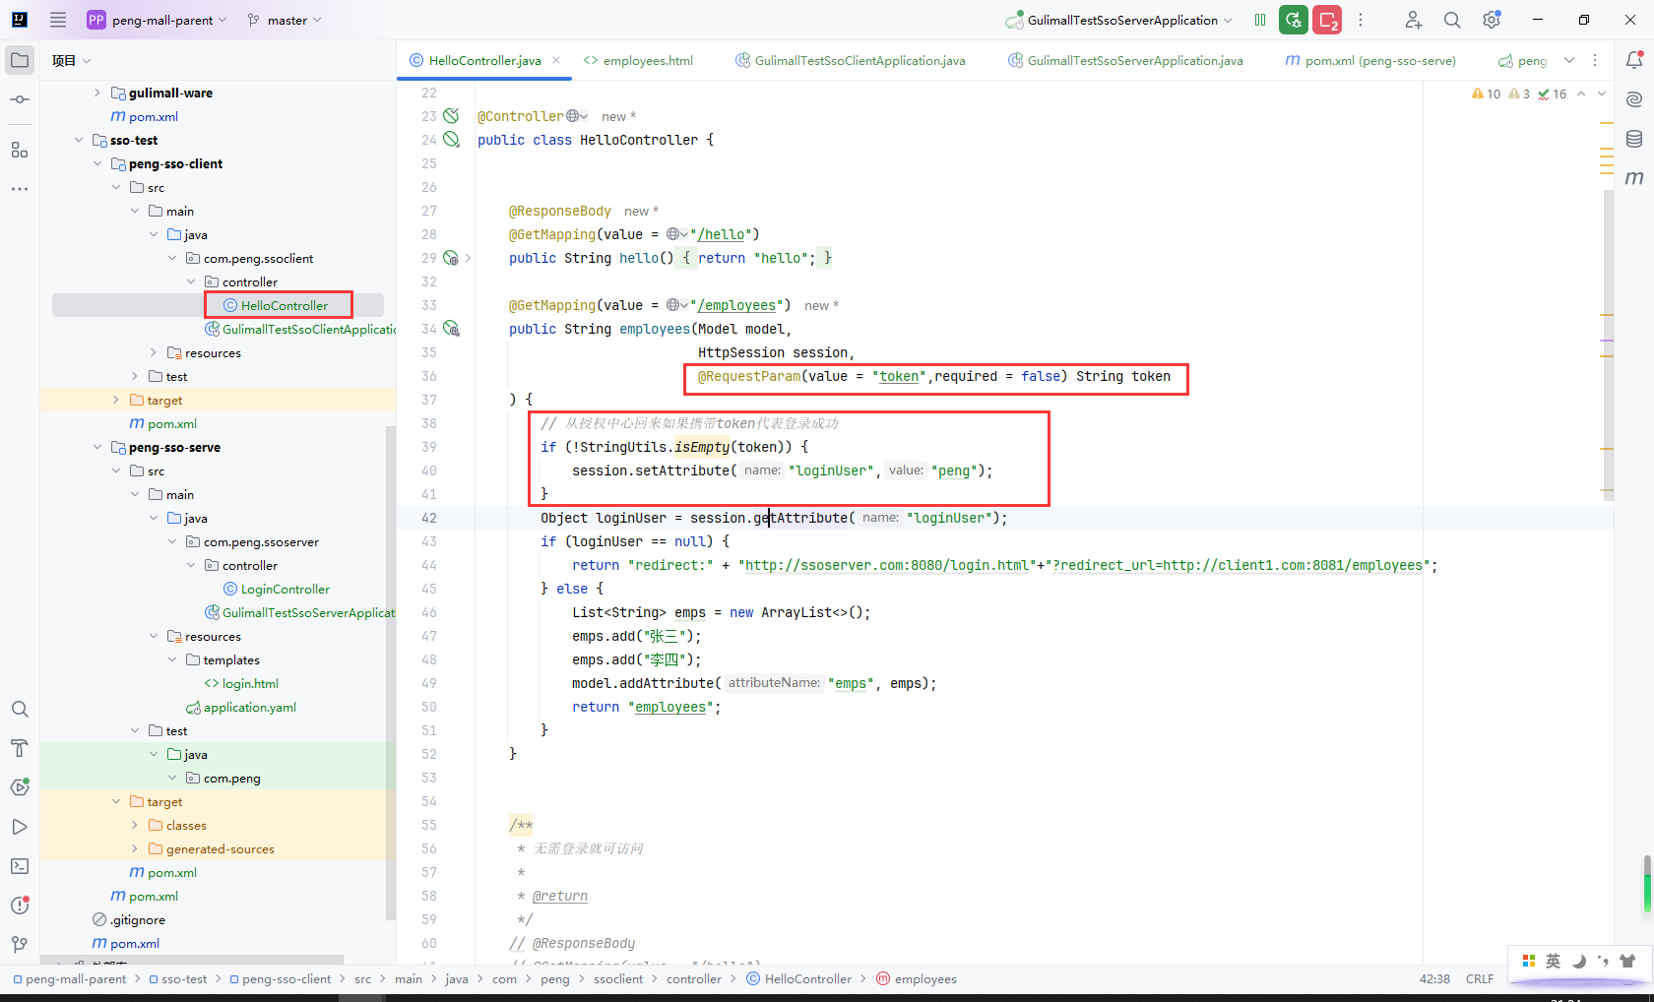Open the master branch dropdown
Screen dimensions: 1654x1002
(x=285, y=20)
